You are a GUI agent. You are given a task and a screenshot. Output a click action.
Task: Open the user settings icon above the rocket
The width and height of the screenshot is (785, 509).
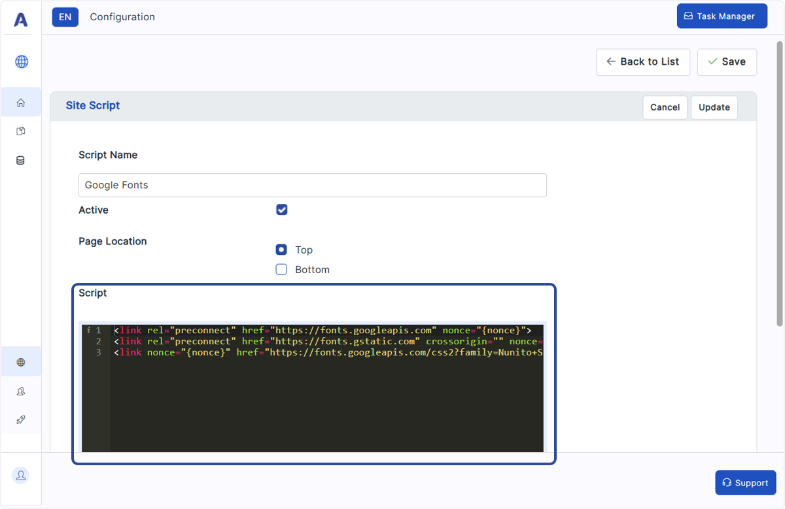coord(21,391)
